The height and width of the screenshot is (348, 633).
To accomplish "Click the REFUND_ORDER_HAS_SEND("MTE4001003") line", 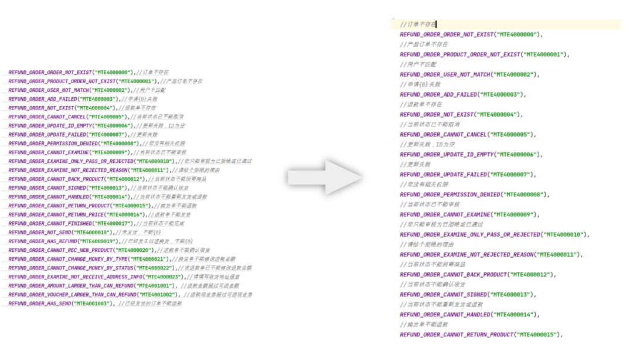I will click(x=96, y=303).
